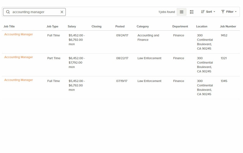Click the $6,452.00 - $7,792.00 salary cell
The image size is (243, 153).
point(77,63)
